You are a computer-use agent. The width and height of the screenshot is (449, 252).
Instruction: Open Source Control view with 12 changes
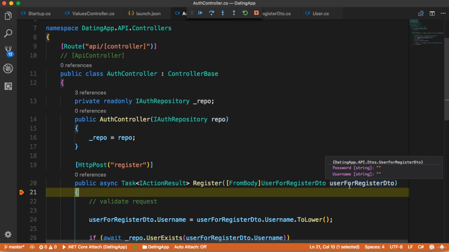[8, 51]
